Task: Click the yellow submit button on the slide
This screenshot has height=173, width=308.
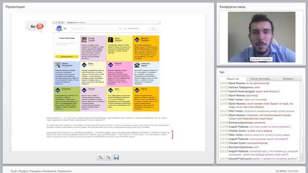Action: click(66, 57)
